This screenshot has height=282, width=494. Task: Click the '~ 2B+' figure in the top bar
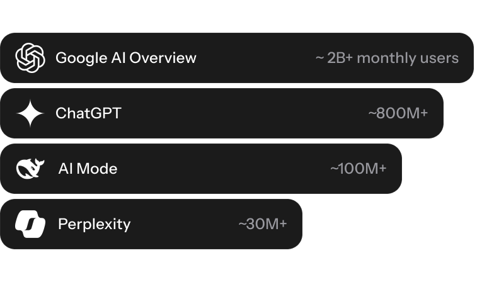point(334,58)
